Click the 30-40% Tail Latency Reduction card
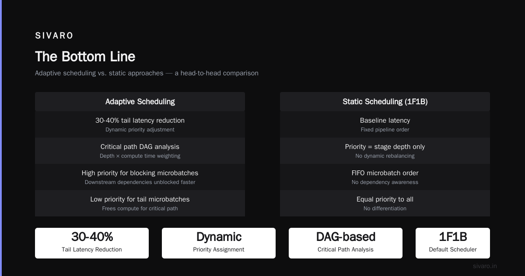525x276 pixels. (x=92, y=243)
